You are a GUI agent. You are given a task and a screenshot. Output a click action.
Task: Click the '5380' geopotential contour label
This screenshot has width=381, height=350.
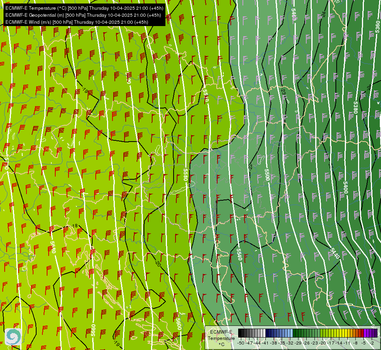355,108
